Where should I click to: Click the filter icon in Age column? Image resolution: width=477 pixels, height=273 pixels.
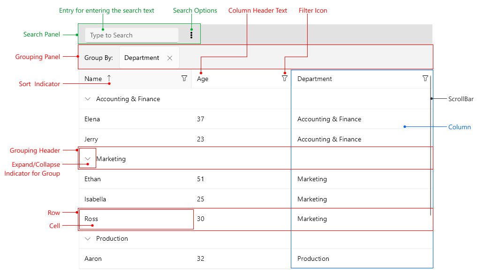coord(284,79)
